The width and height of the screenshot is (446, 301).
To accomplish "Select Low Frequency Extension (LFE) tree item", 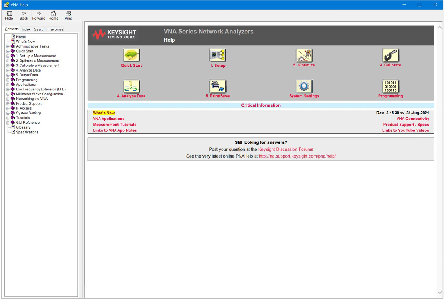I will pyautogui.click(x=41, y=89).
